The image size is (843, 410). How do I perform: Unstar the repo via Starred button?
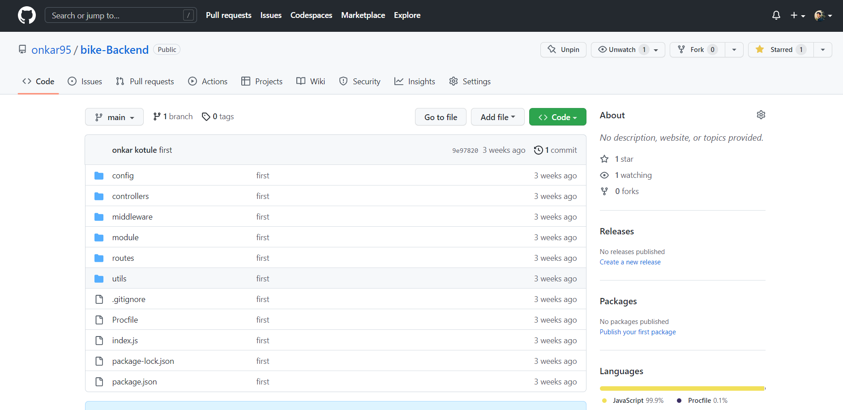point(781,50)
